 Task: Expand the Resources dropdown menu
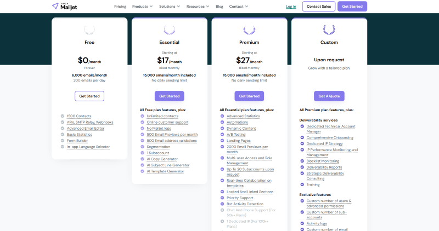(x=198, y=7)
